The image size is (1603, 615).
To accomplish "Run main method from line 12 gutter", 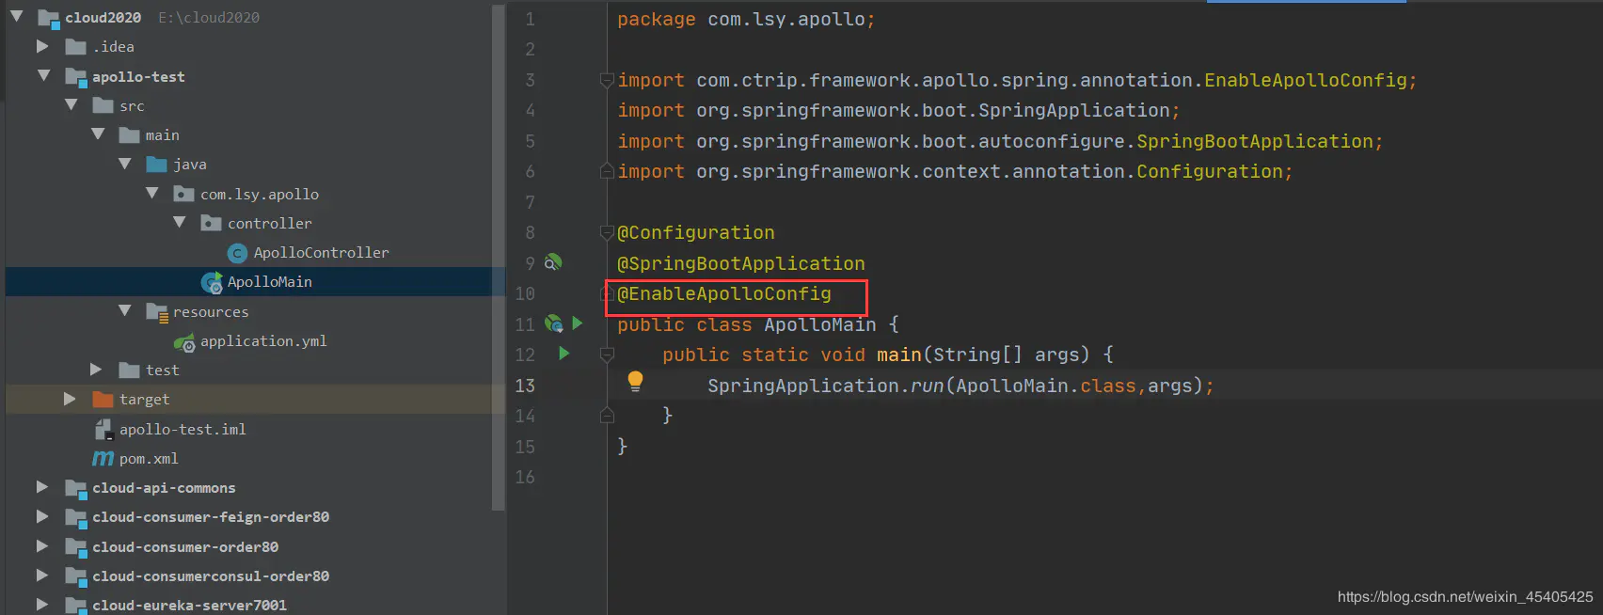I will point(564,354).
